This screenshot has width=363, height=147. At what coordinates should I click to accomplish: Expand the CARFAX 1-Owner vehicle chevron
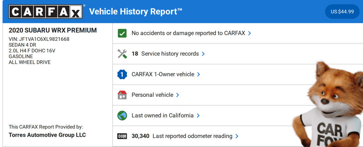(x=198, y=74)
